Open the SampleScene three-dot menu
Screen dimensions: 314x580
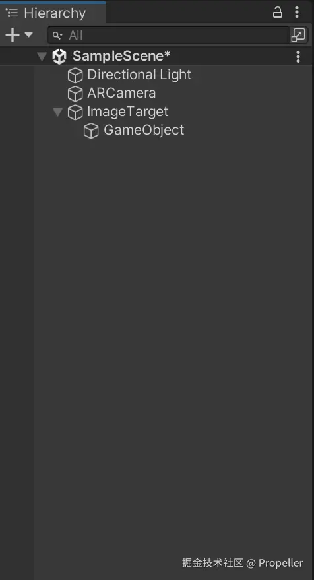click(x=298, y=57)
